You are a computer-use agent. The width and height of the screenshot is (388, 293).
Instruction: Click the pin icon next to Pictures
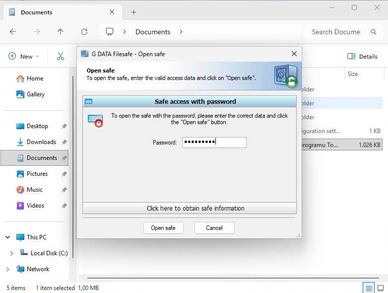coord(65,174)
